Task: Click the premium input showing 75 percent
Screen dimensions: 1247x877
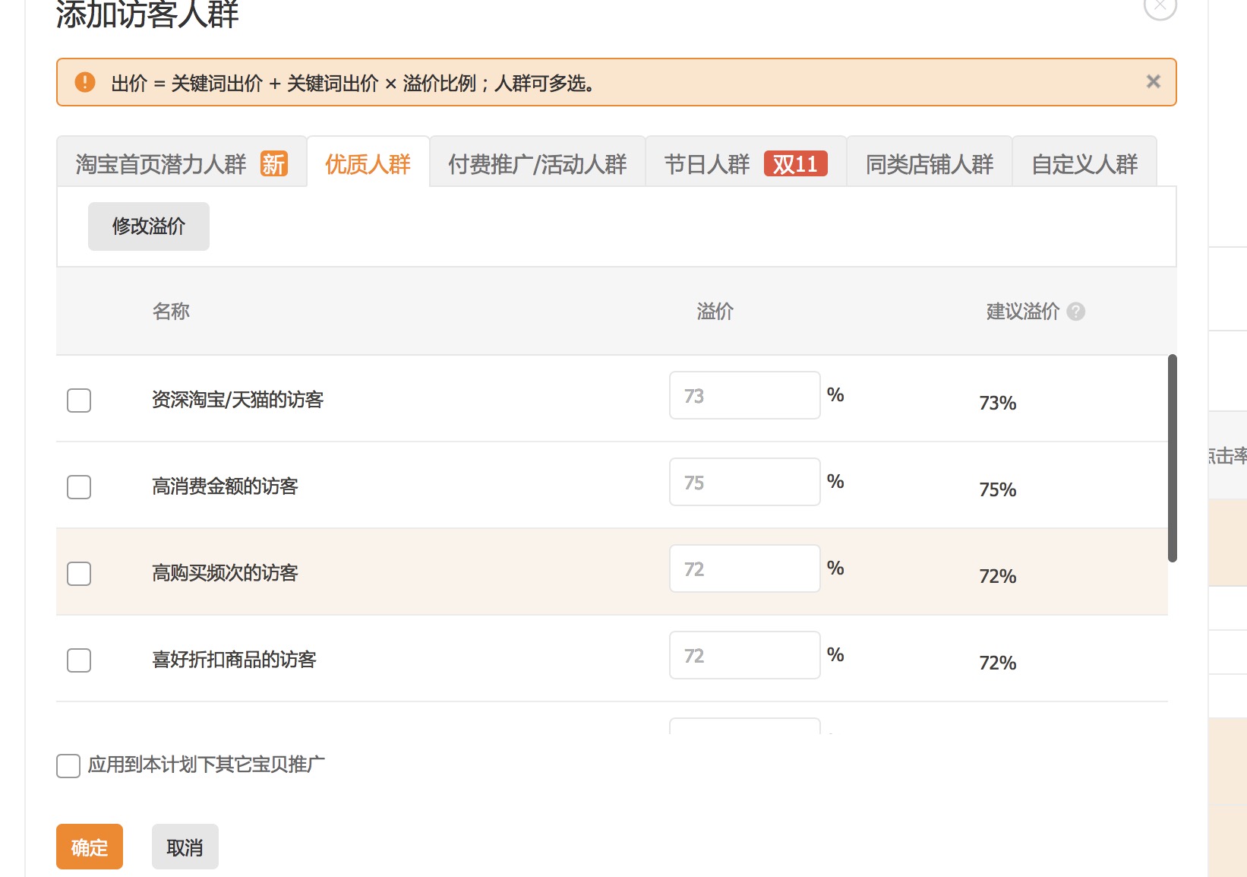Action: coord(744,481)
